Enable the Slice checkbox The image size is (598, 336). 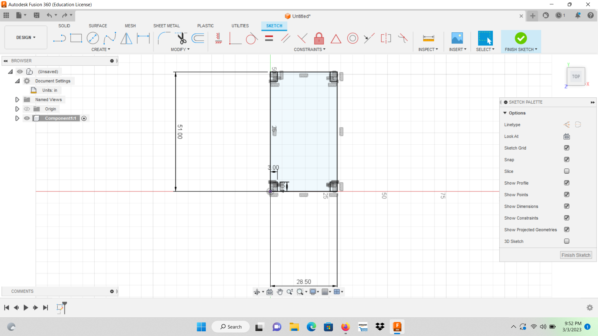pyautogui.click(x=567, y=171)
